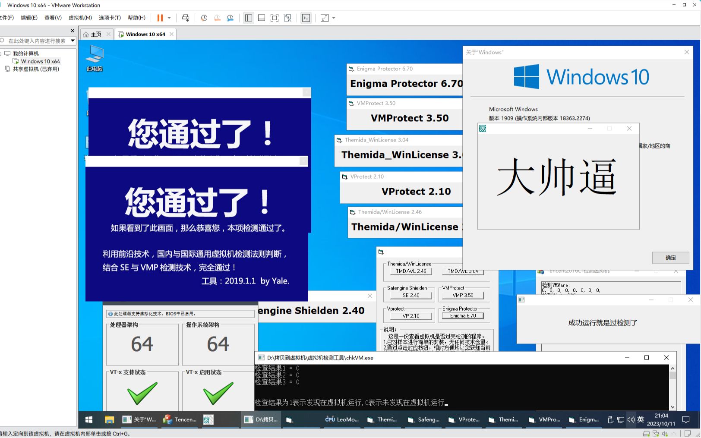Open the 此电脑 desktop icon
The image size is (701, 438).
(x=95, y=58)
